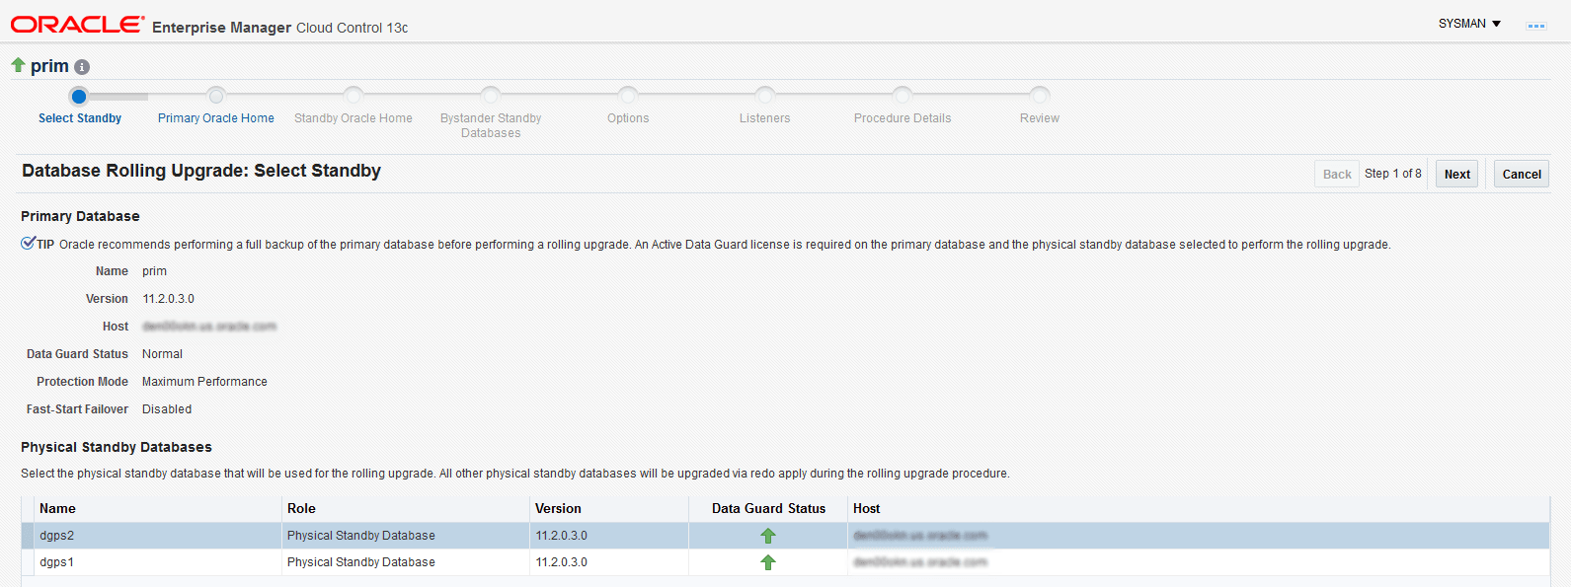Screen dimensions: 1571x587
Task: Select the dgps2 standby database row
Action: click(x=785, y=536)
